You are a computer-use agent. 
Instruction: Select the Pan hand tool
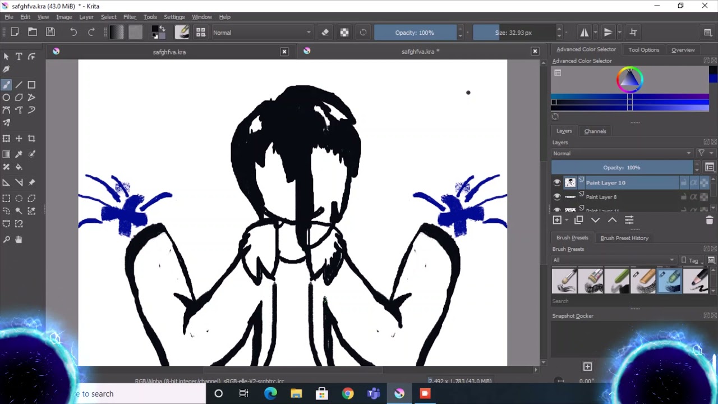click(x=19, y=240)
